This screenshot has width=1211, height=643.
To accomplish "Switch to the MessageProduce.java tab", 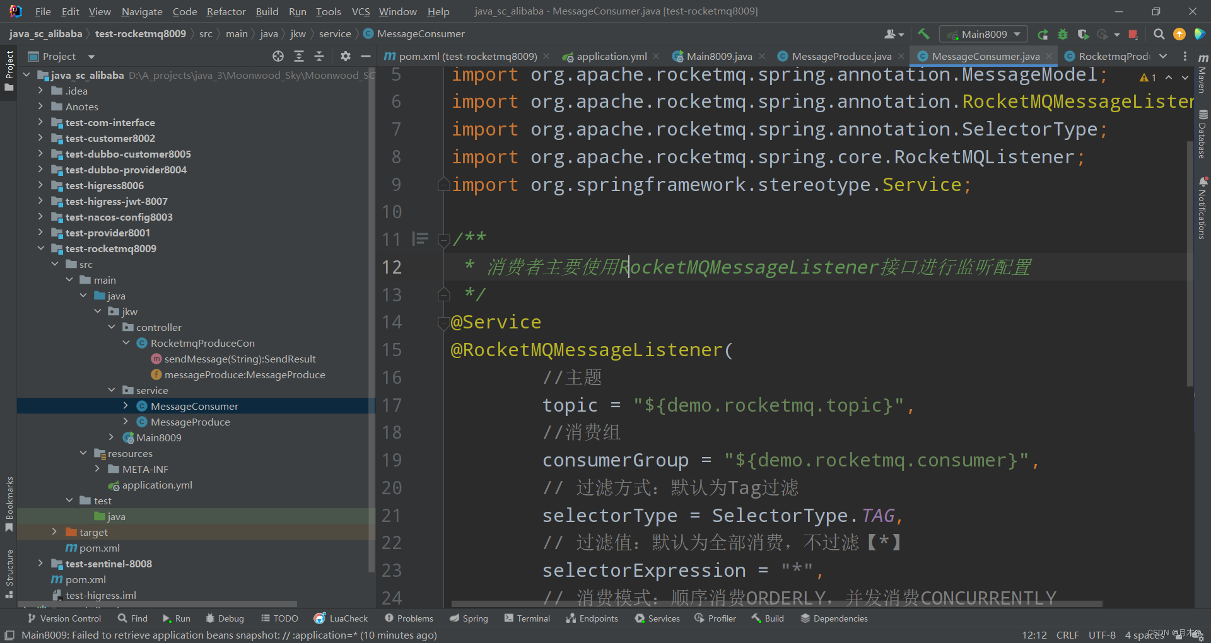I will point(841,56).
